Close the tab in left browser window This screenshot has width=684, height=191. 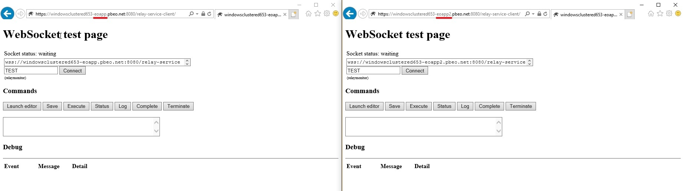pyautogui.click(x=285, y=15)
